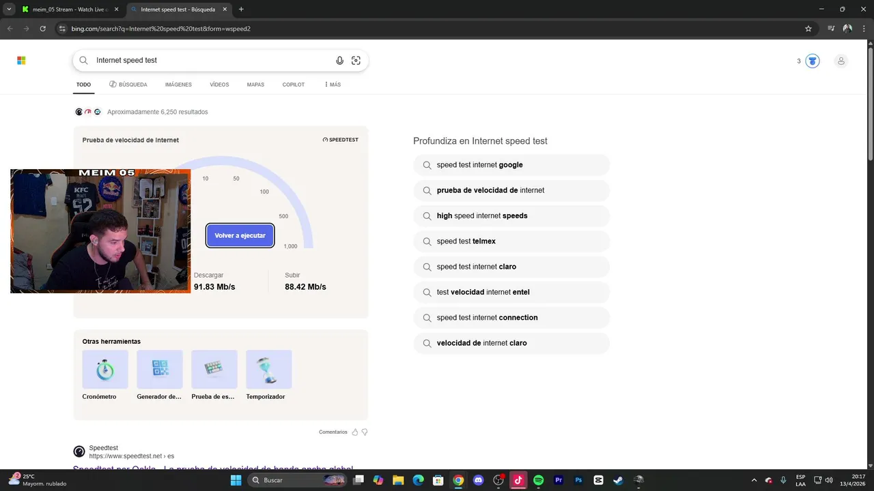The image size is (874, 491).
Task: Expand the MÁS menu
Action: tap(333, 85)
